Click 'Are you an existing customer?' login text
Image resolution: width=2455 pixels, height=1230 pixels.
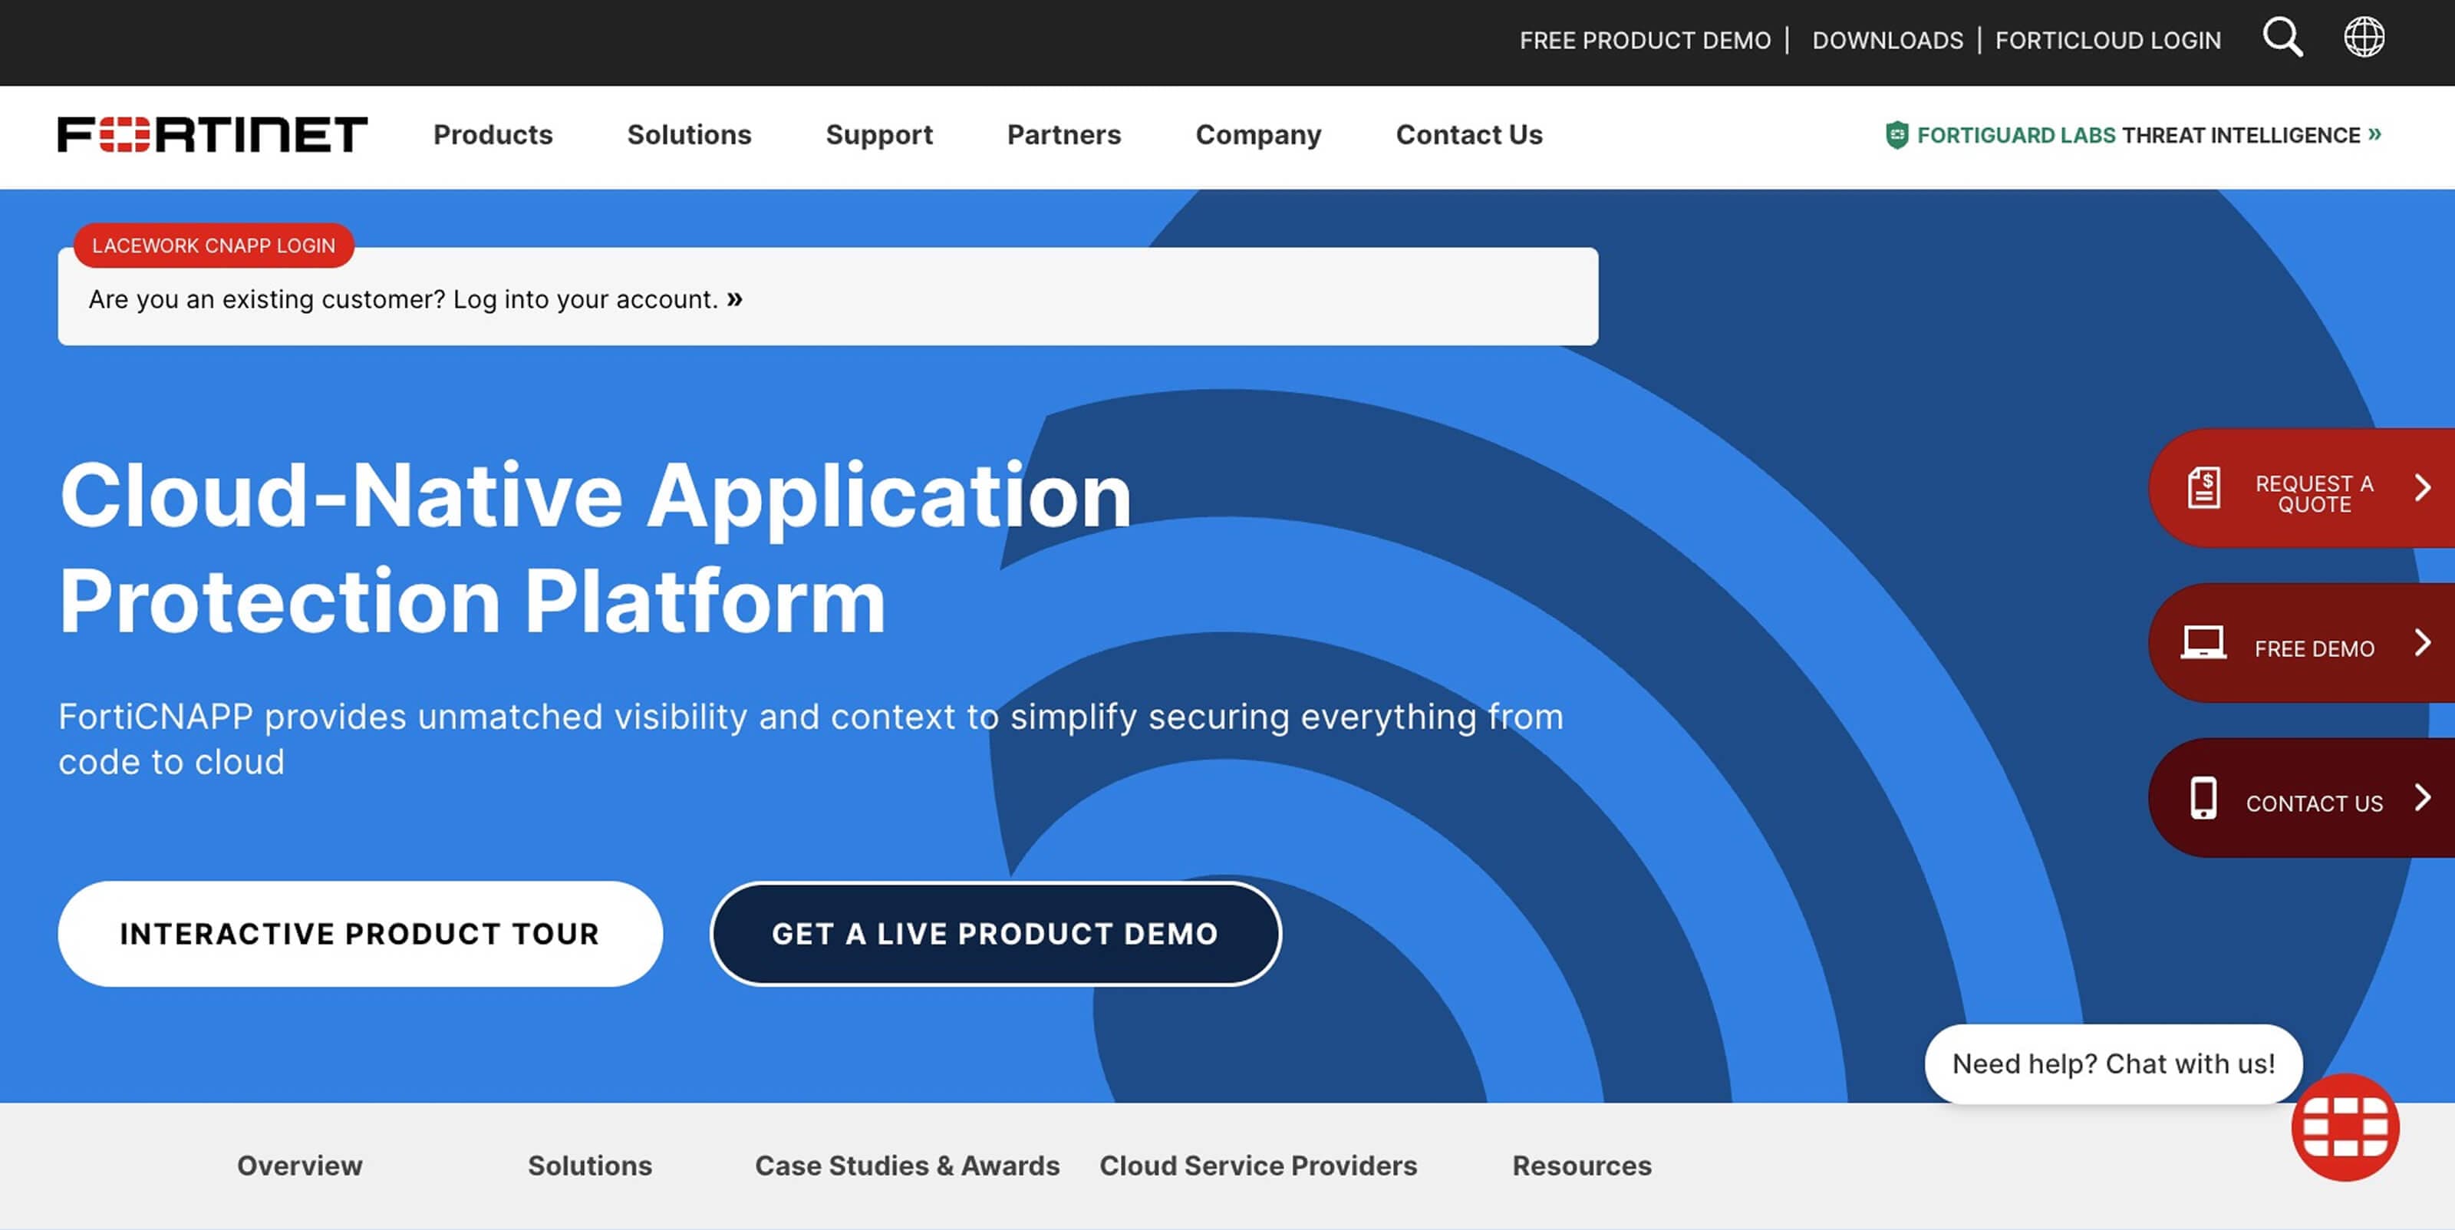coord(403,299)
